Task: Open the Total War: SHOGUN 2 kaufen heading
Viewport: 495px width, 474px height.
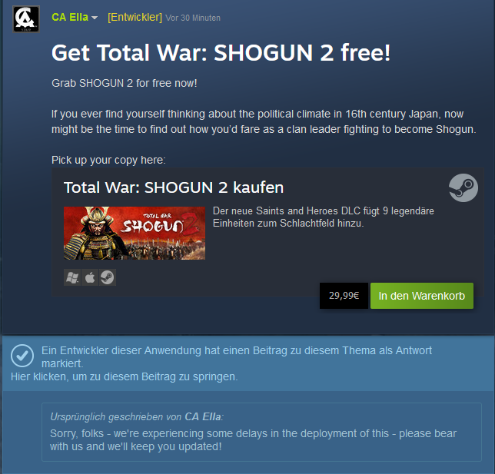Action: coord(174,187)
